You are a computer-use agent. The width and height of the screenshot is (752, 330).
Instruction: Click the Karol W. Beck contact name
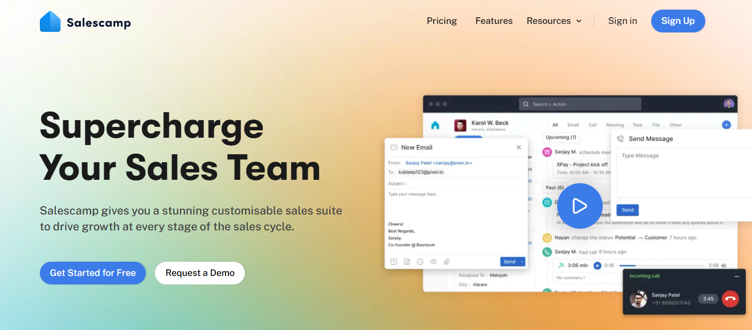point(490,123)
